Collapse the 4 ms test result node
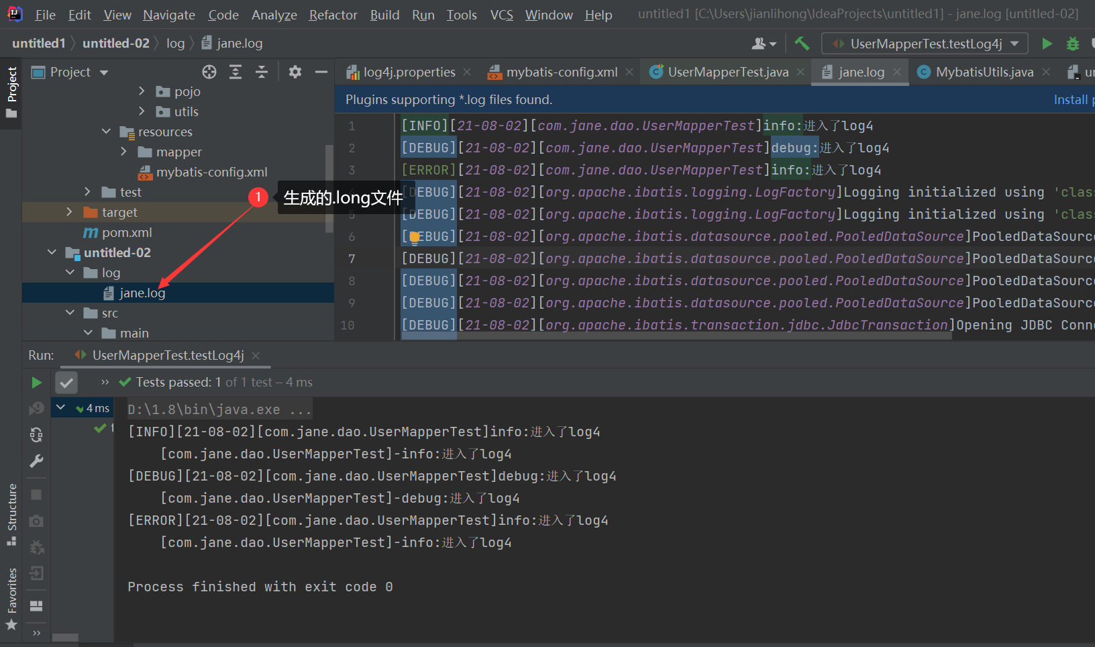 61,407
